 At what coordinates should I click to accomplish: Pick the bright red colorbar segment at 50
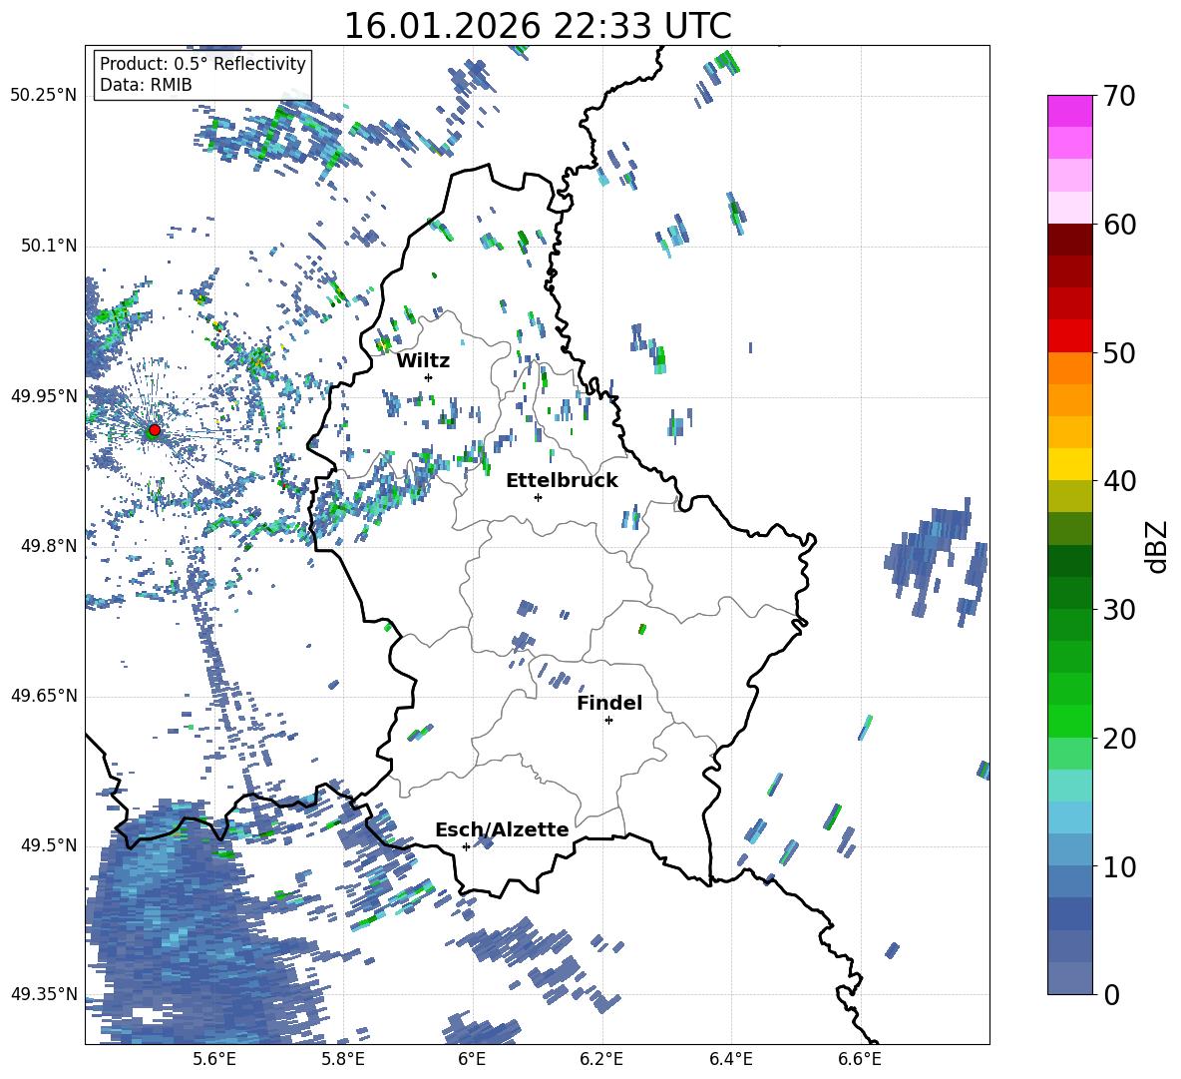(1069, 336)
